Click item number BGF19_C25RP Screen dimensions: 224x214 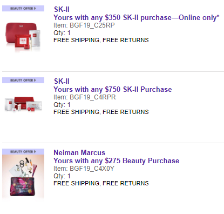[x=84, y=25]
